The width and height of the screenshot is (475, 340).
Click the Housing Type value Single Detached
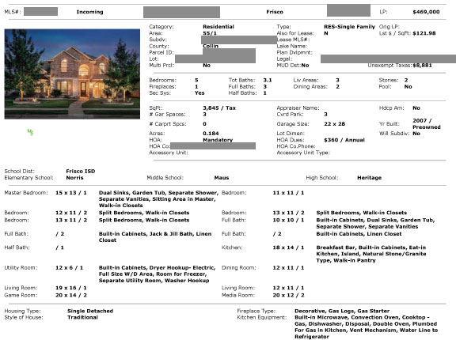click(x=90, y=311)
